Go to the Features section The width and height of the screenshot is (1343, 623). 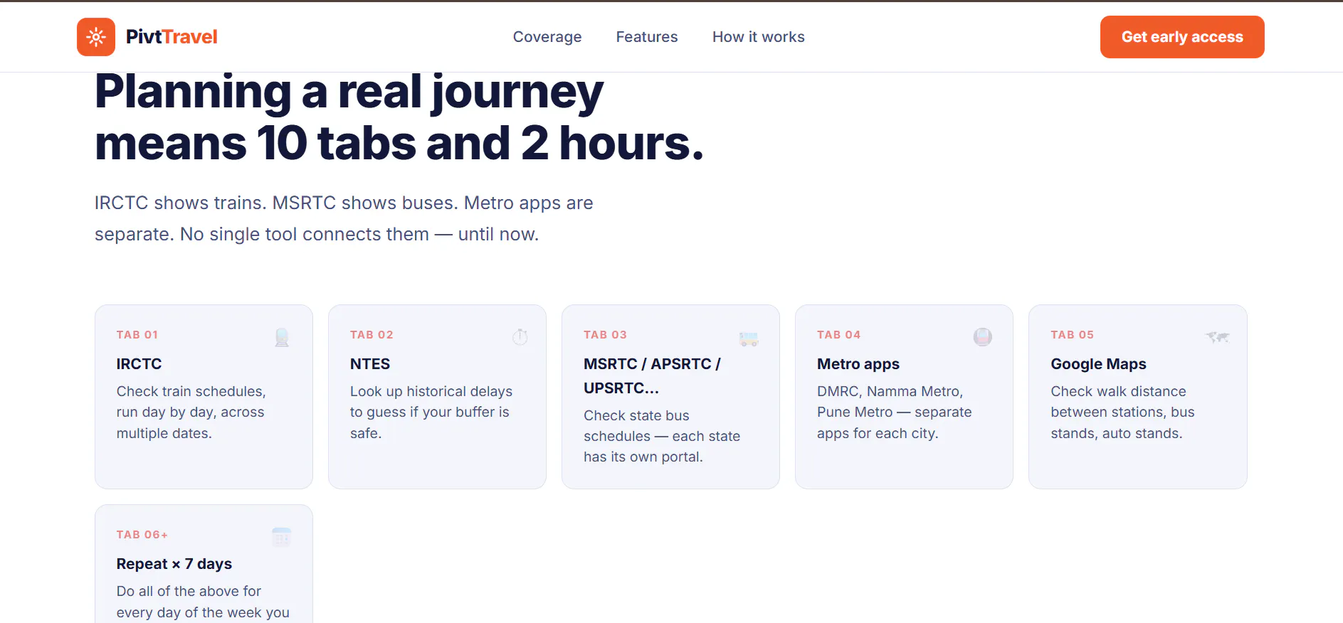click(x=647, y=37)
